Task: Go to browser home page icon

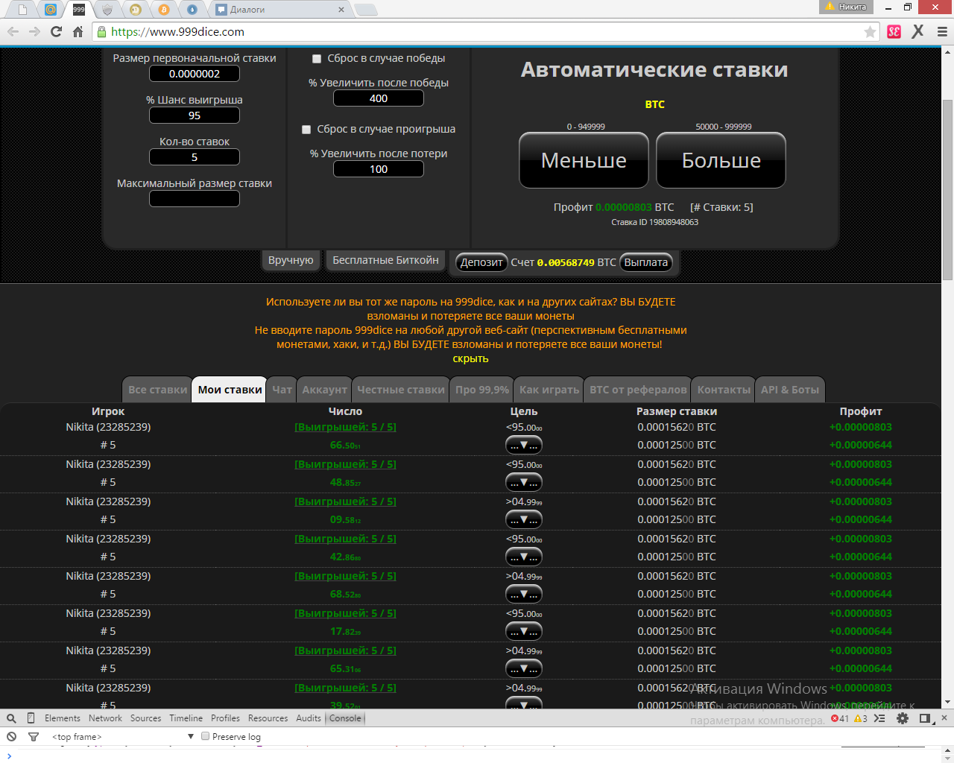Action: tap(78, 31)
